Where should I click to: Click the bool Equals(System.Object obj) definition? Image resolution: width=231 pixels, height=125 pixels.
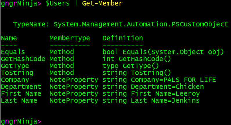pos(163,52)
